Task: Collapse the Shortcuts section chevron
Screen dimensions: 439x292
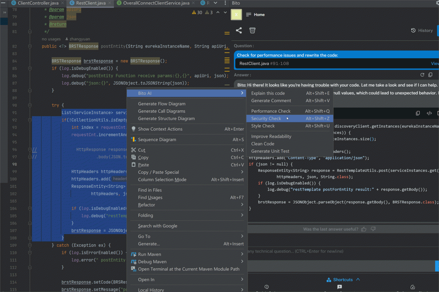Action: tap(358, 280)
